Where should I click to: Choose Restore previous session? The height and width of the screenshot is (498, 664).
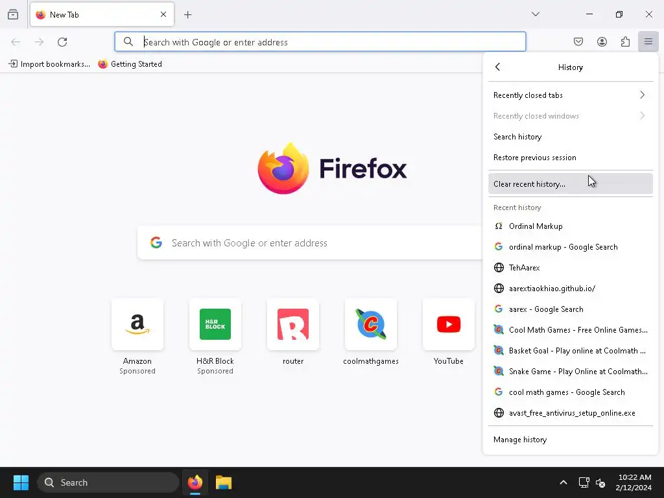click(x=571, y=157)
